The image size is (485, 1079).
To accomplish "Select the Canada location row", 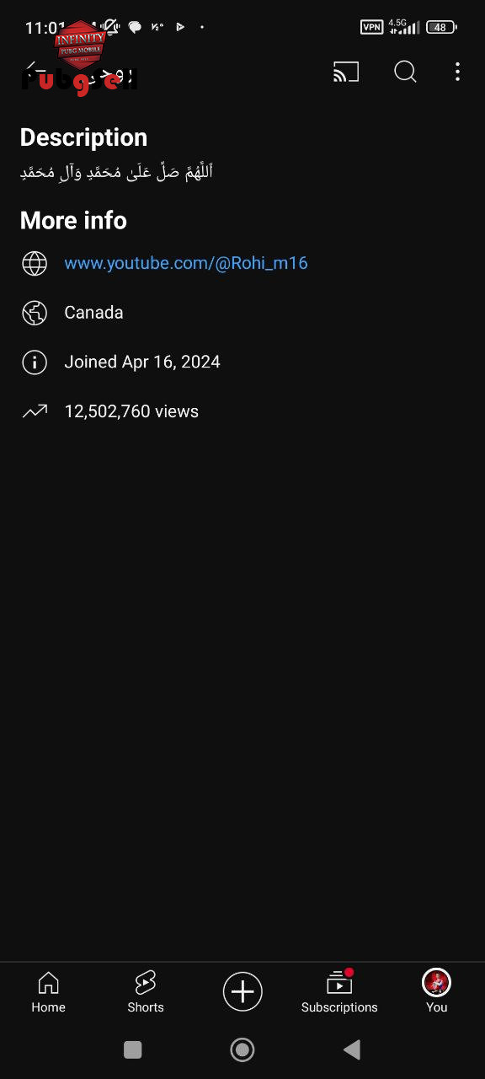I will [242, 313].
